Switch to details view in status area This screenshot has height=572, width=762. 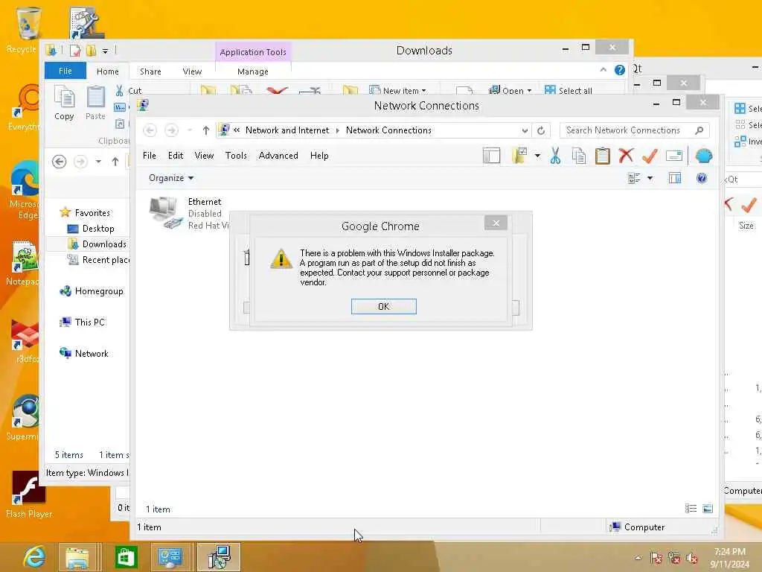point(691,509)
